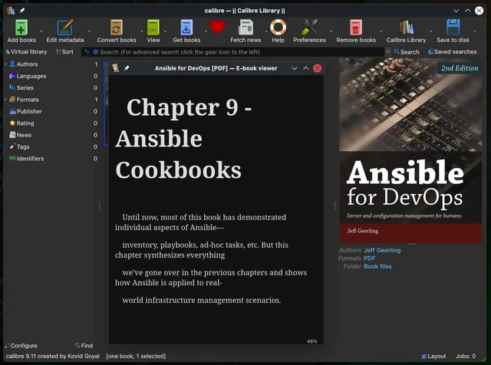Click the Chapter 9 heading in viewer
Screen dimensions: 491x365
(x=183, y=139)
